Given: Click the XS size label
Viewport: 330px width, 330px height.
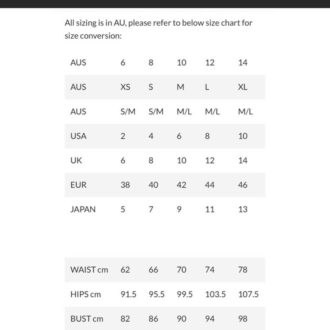Looking at the screenshot, I should [125, 87].
